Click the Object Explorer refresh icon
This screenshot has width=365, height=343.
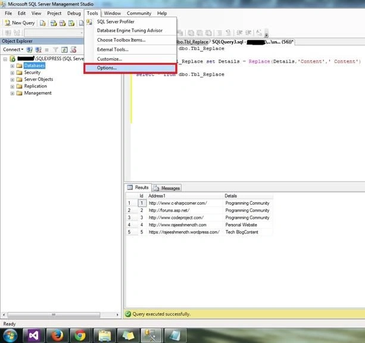click(64, 49)
